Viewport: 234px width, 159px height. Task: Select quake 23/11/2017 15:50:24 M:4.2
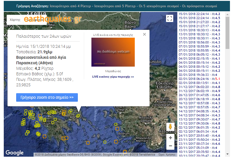tap(199, 140)
